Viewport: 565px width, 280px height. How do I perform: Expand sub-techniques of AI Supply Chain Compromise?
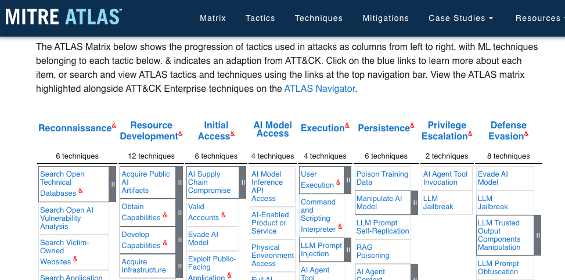[x=243, y=182]
